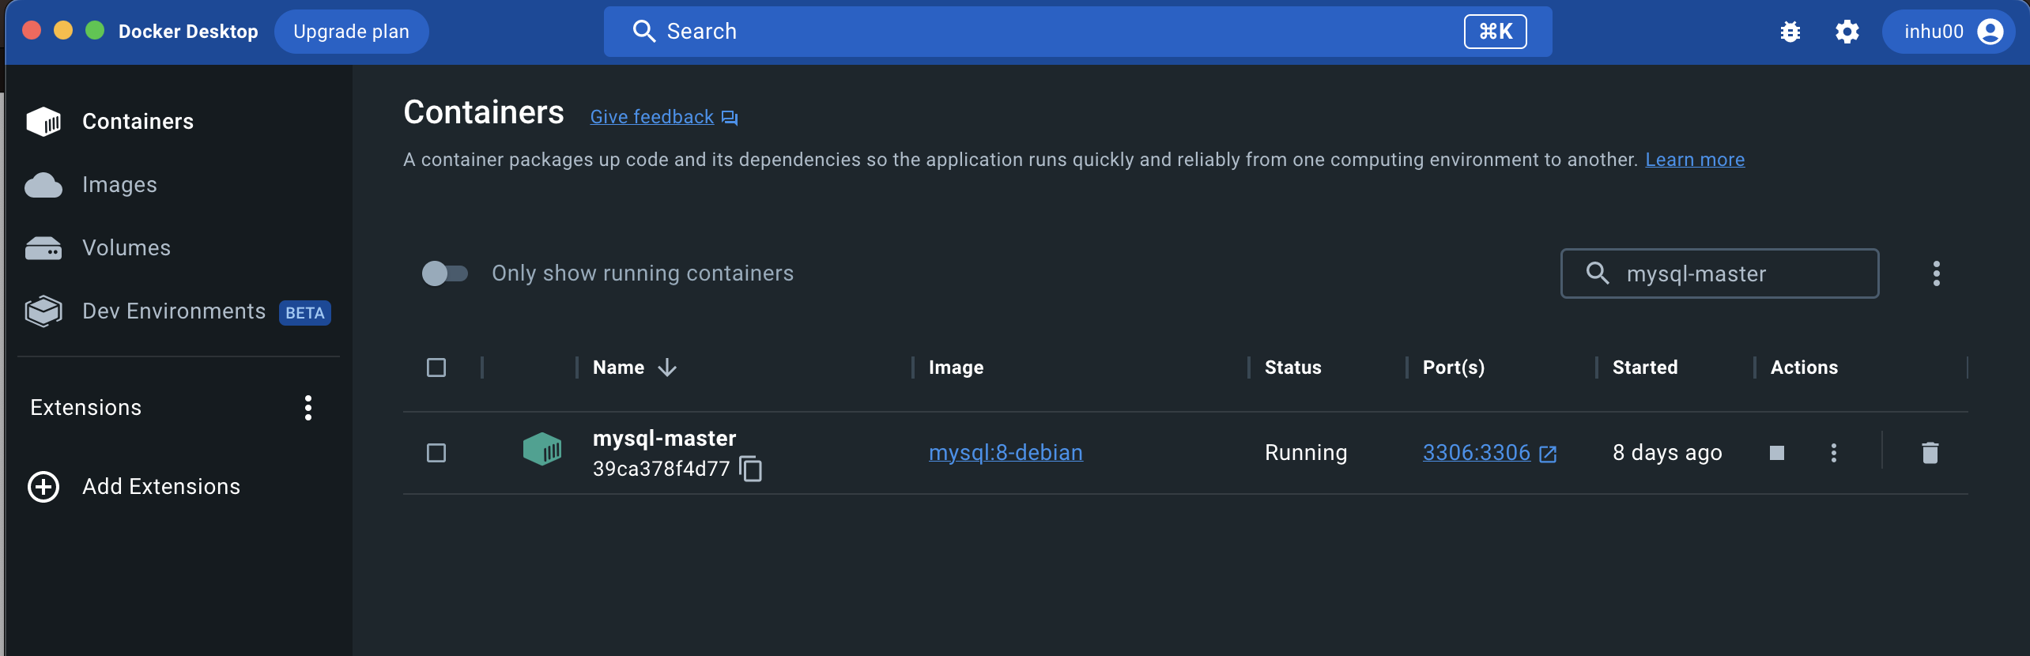
Task: Click the Actions column header
Action: click(x=1804, y=368)
